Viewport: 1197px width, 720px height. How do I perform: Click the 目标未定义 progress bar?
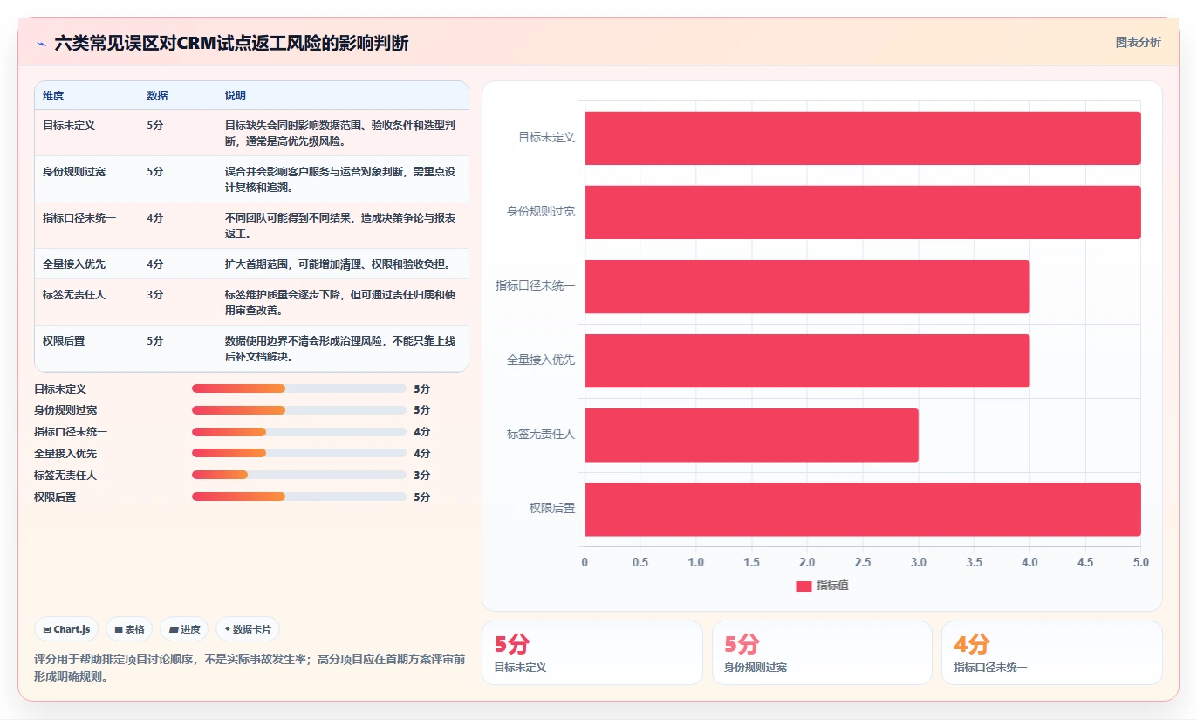[x=299, y=388]
